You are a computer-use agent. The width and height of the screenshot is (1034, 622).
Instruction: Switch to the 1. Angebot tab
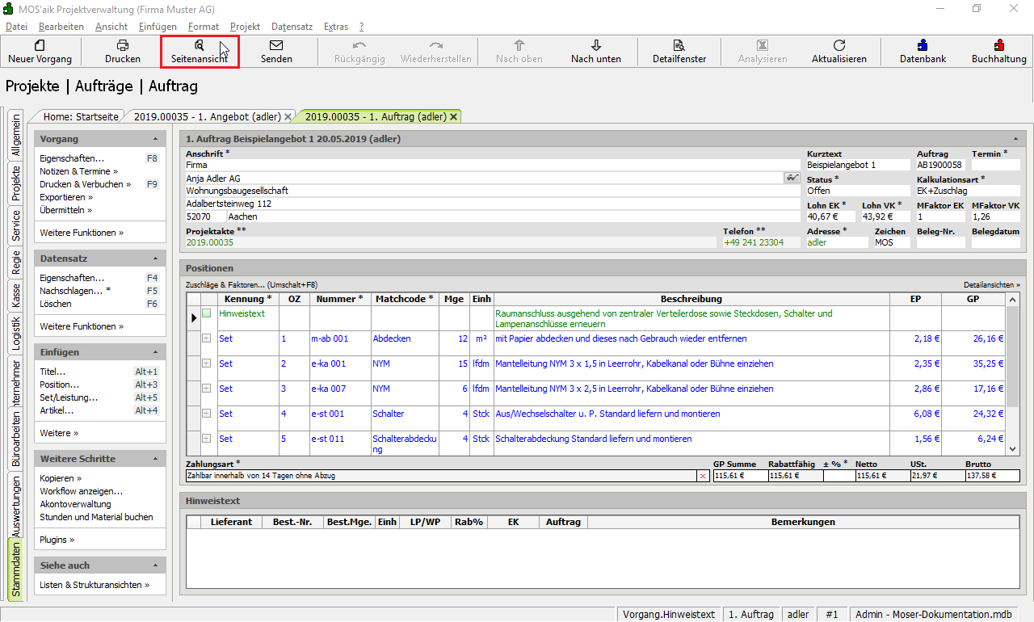pos(208,116)
